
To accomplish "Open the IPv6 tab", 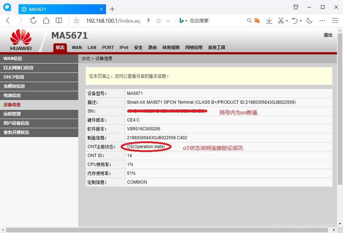I will pyautogui.click(x=124, y=47).
